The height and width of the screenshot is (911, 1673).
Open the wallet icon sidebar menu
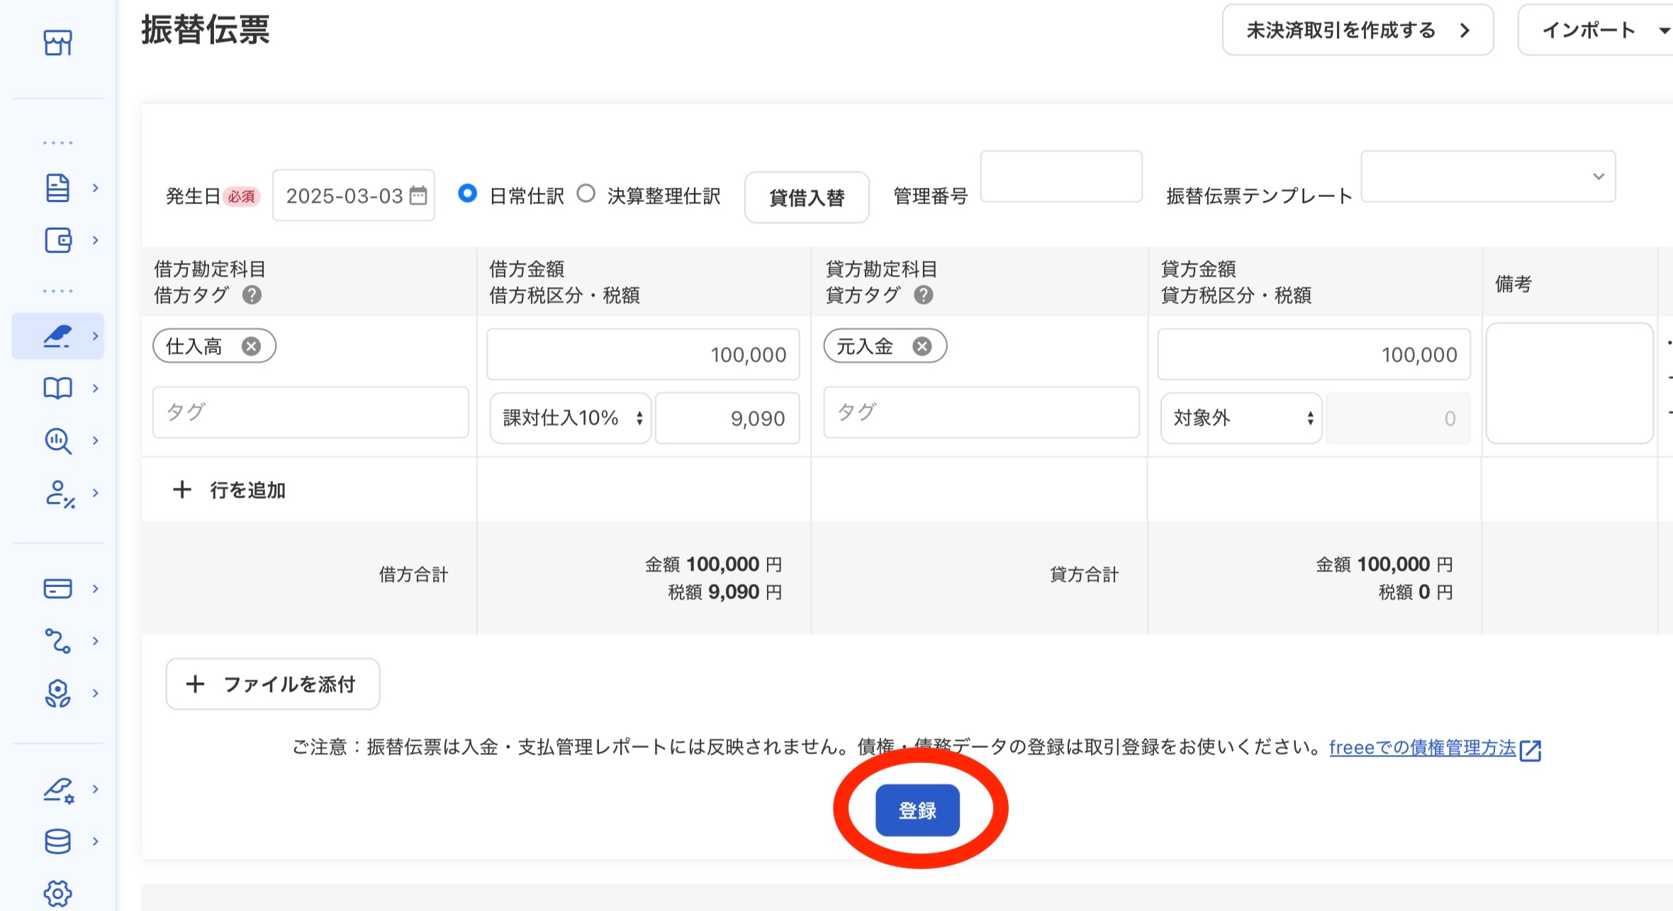click(57, 240)
